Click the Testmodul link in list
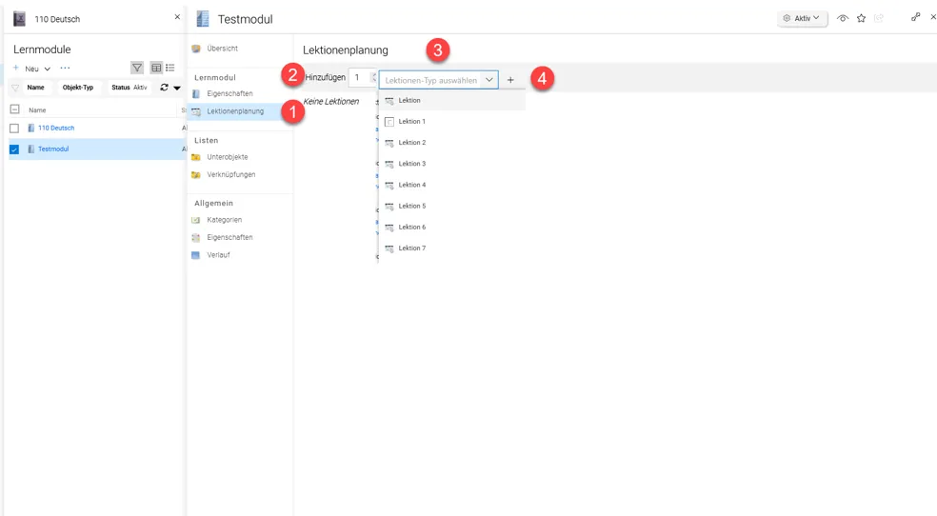The width and height of the screenshot is (937, 516). (x=53, y=149)
